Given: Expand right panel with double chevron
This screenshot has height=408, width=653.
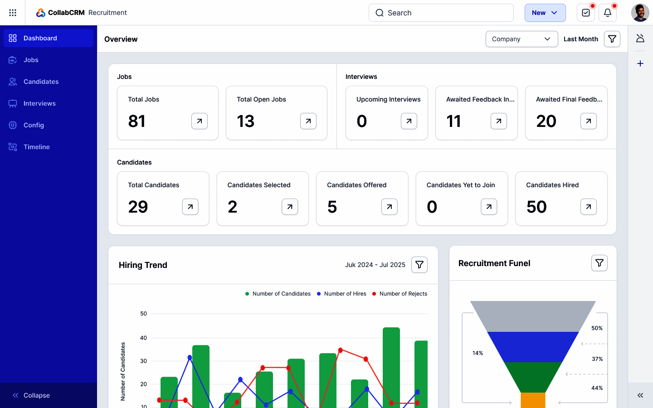Looking at the screenshot, I should point(640,395).
